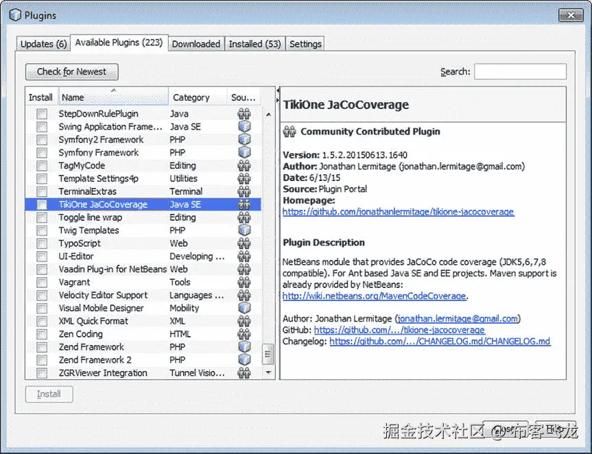Click the source icon for ZGRViewer Integration
This screenshot has height=454, width=592.
point(244,372)
